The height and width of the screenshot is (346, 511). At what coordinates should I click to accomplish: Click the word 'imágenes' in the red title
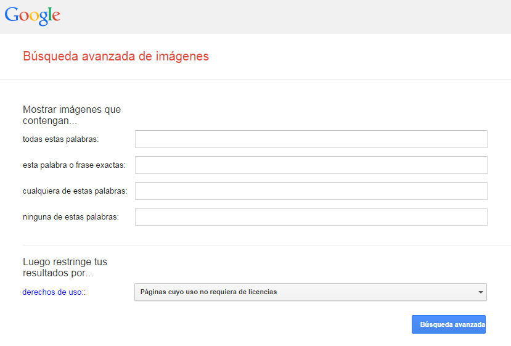pyautogui.click(x=182, y=56)
